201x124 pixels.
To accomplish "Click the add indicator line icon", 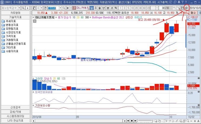I will click(x=178, y=8).
